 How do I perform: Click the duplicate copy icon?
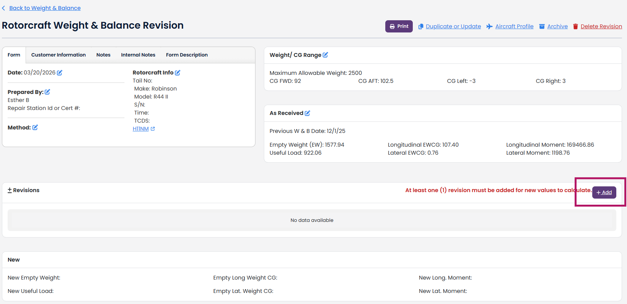[x=421, y=26]
